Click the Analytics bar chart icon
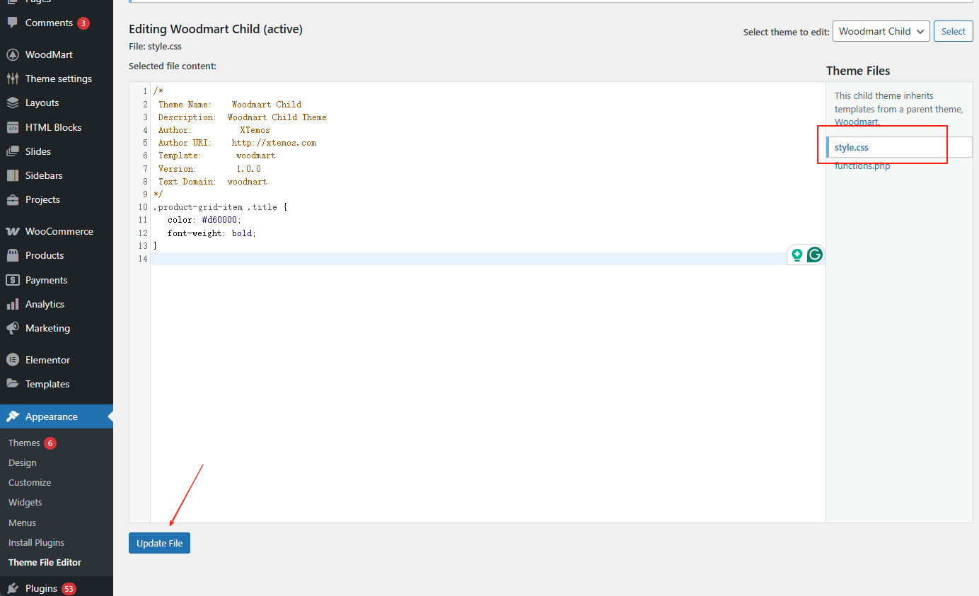 pyautogui.click(x=13, y=304)
